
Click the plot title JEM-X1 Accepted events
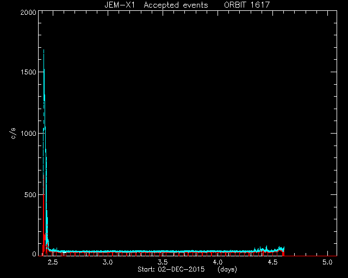pyautogui.click(x=156, y=5)
